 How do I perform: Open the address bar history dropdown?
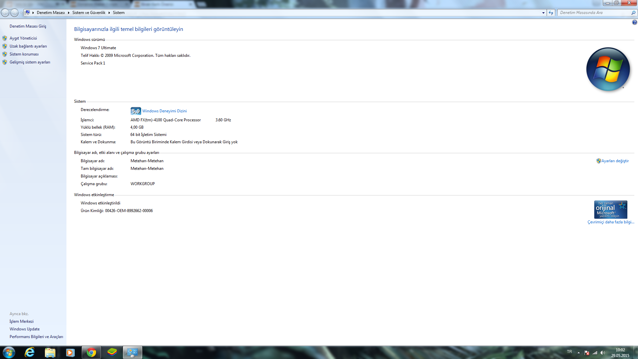(543, 13)
